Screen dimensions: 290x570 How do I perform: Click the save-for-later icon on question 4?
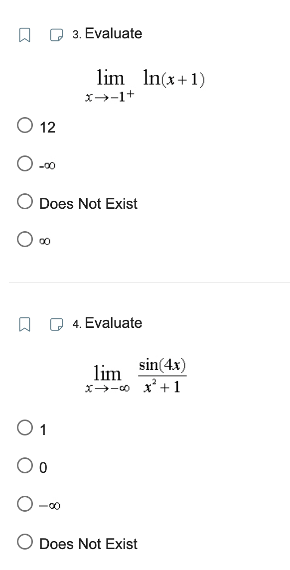(25, 323)
